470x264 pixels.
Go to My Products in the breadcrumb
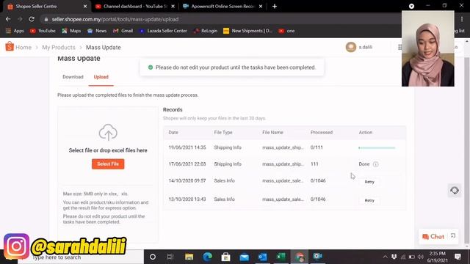59,47
